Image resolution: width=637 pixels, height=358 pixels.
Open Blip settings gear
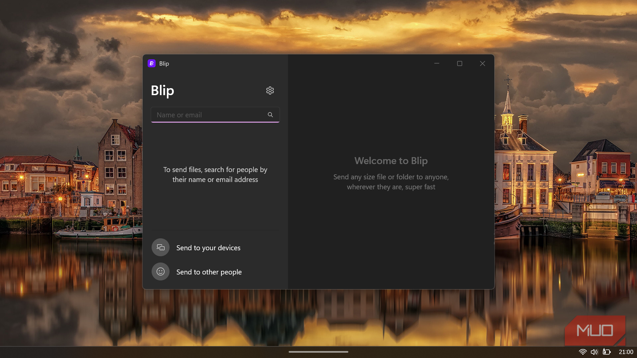coord(270,90)
